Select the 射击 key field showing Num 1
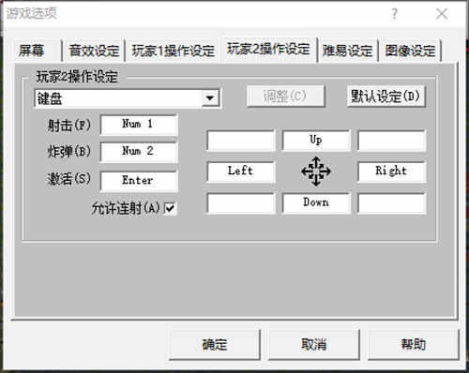469x373 pixels. (x=139, y=125)
